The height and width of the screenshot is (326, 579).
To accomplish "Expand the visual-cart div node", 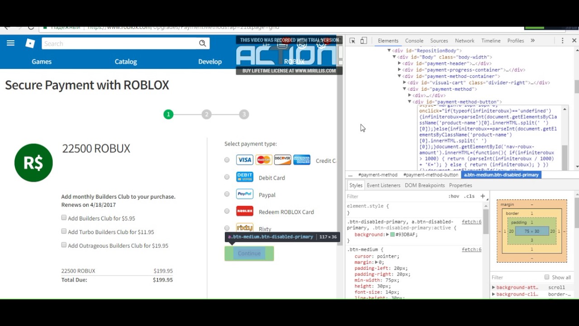I will pos(404,82).
